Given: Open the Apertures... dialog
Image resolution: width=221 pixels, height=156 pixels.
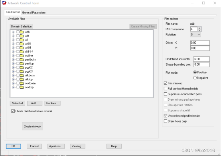Looking at the screenshot, I should pyautogui.click(x=56, y=146).
